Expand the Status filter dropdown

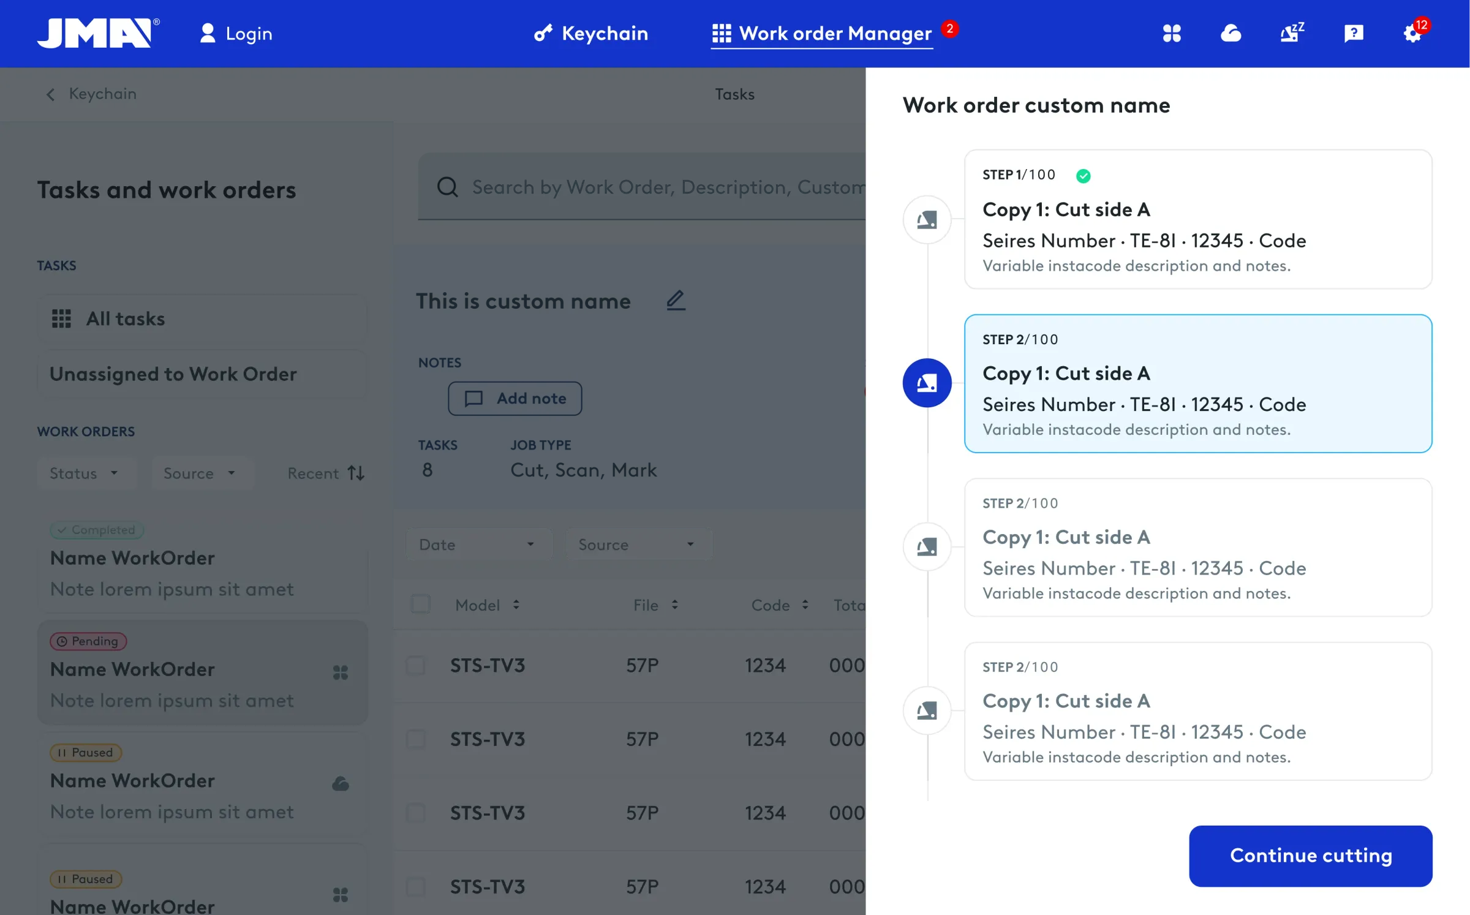[85, 473]
